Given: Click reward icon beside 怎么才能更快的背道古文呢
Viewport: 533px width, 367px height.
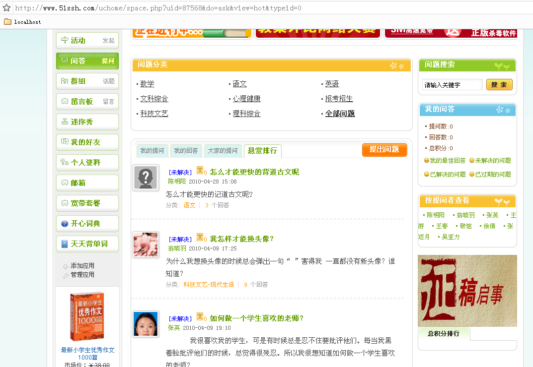Looking at the screenshot, I should point(200,170).
